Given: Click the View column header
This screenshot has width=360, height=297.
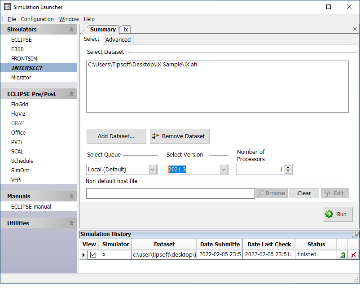Looking at the screenshot, I should click(89, 244).
